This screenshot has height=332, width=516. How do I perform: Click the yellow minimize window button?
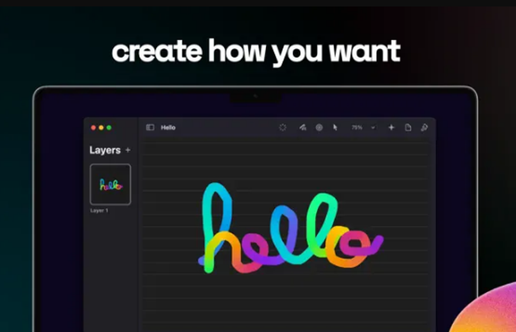pyautogui.click(x=101, y=128)
